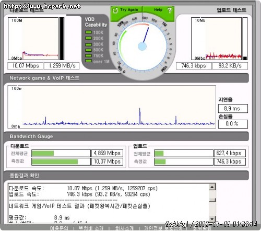Click the over 1M VOD indicator
Screen dimensions: 261x231
(88, 61)
